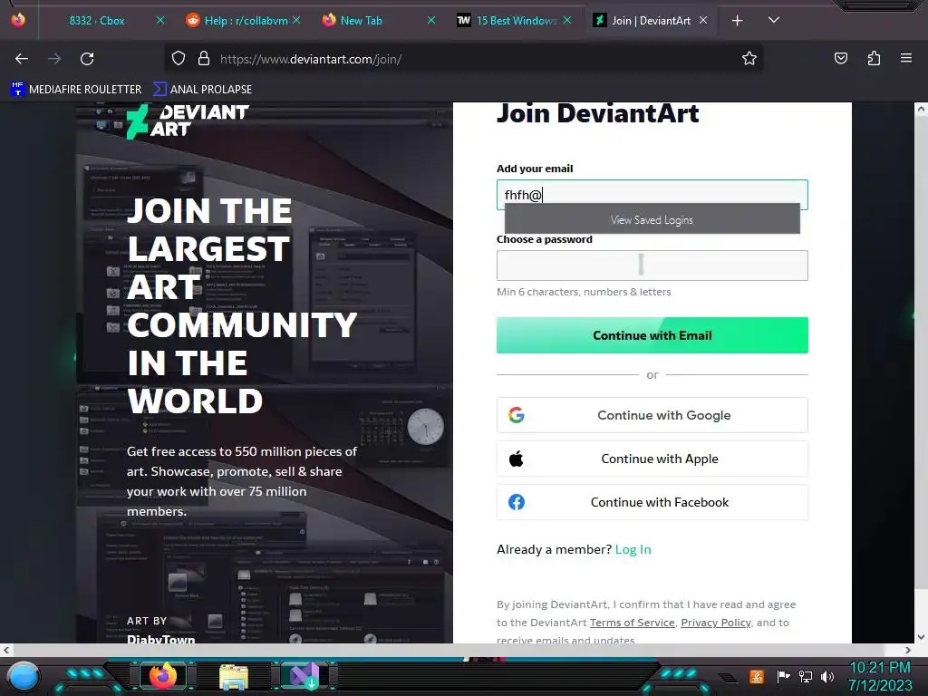
Task: Click the Google logo icon
Action: (516, 415)
